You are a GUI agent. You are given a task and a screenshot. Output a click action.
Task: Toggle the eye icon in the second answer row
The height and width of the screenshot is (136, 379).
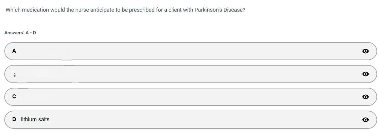[x=365, y=74]
